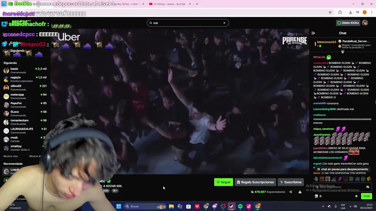This screenshot has height=211, width=376.
Task: Open a new browser tab with the plus
Action: pos(197,4)
